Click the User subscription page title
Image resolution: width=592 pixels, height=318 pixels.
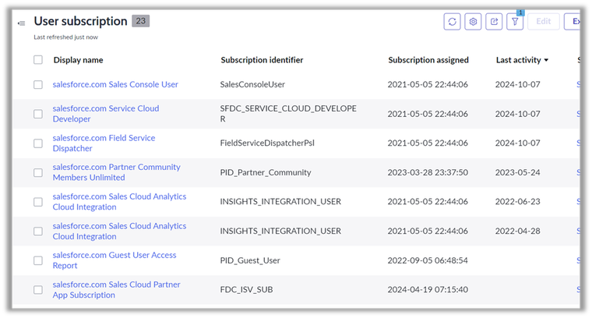pos(80,21)
